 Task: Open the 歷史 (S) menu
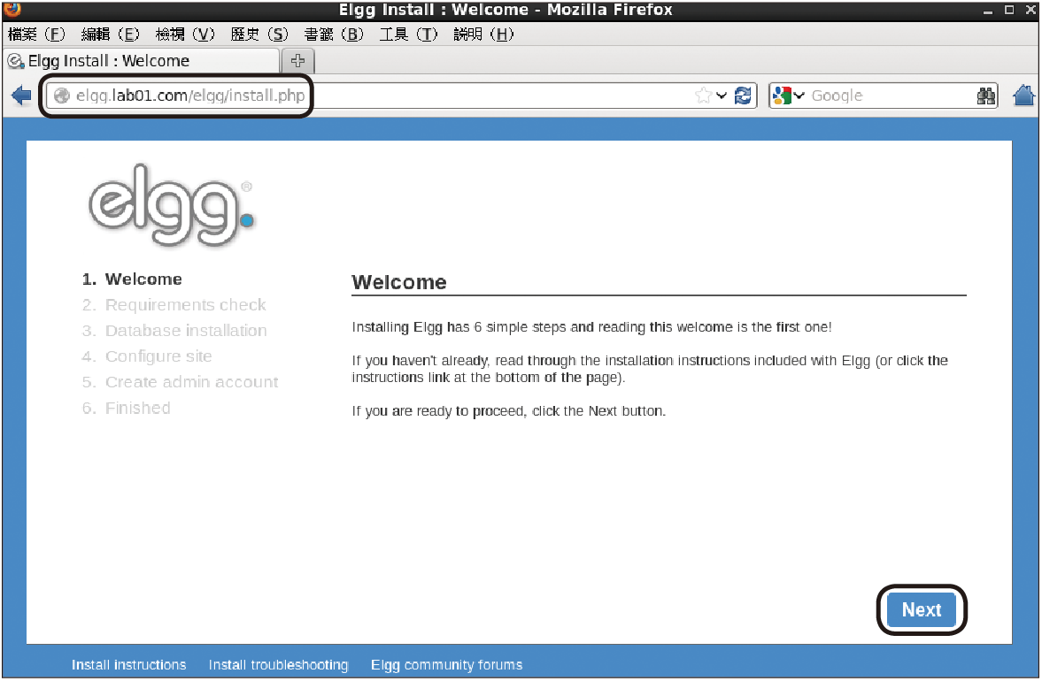[x=259, y=34]
